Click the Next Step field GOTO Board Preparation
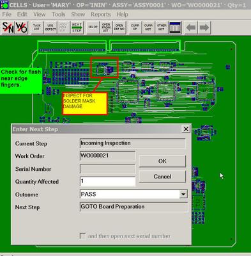The height and width of the screenshot is (256, 251). [133, 207]
